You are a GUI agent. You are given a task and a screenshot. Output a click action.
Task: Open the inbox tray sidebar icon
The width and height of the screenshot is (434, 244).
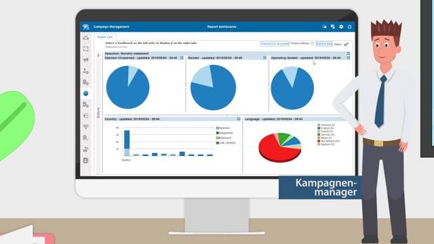(86, 38)
